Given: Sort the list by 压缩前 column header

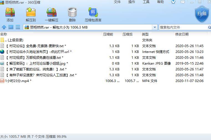Looking at the screenshot, I should [x=108, y=34].
